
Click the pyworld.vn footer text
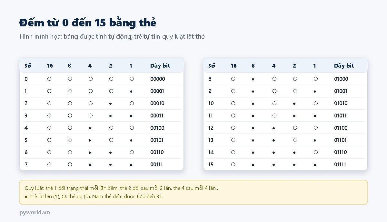(35, 212)
